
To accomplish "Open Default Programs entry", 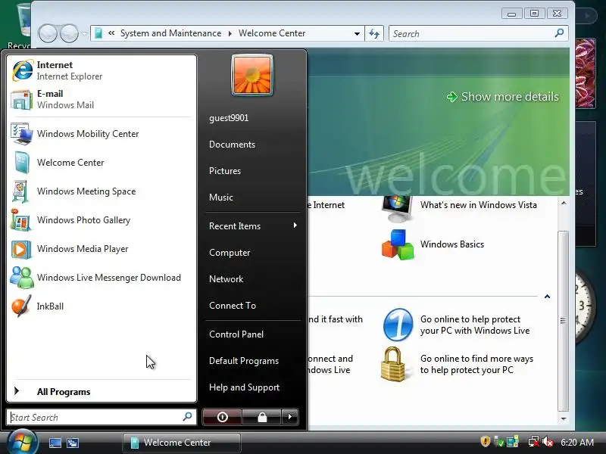I will (244, 361).
